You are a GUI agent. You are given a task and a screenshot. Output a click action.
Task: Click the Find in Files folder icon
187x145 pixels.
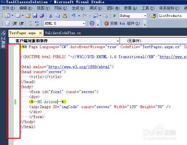153,16
